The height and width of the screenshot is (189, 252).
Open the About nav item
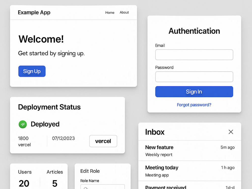(124, 12)
